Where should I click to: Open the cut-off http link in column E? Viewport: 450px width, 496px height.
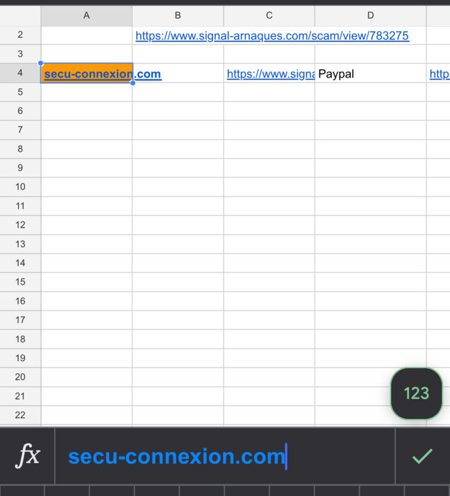[x=439, y=74]
